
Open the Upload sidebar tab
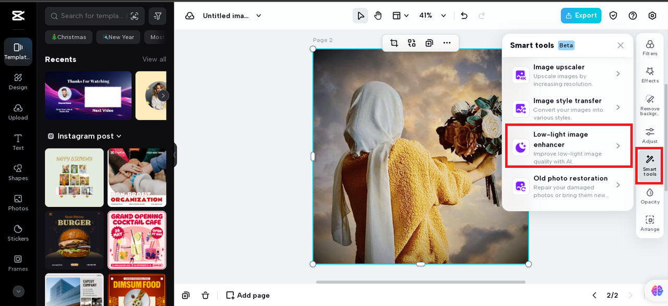[x=18, y=112]
